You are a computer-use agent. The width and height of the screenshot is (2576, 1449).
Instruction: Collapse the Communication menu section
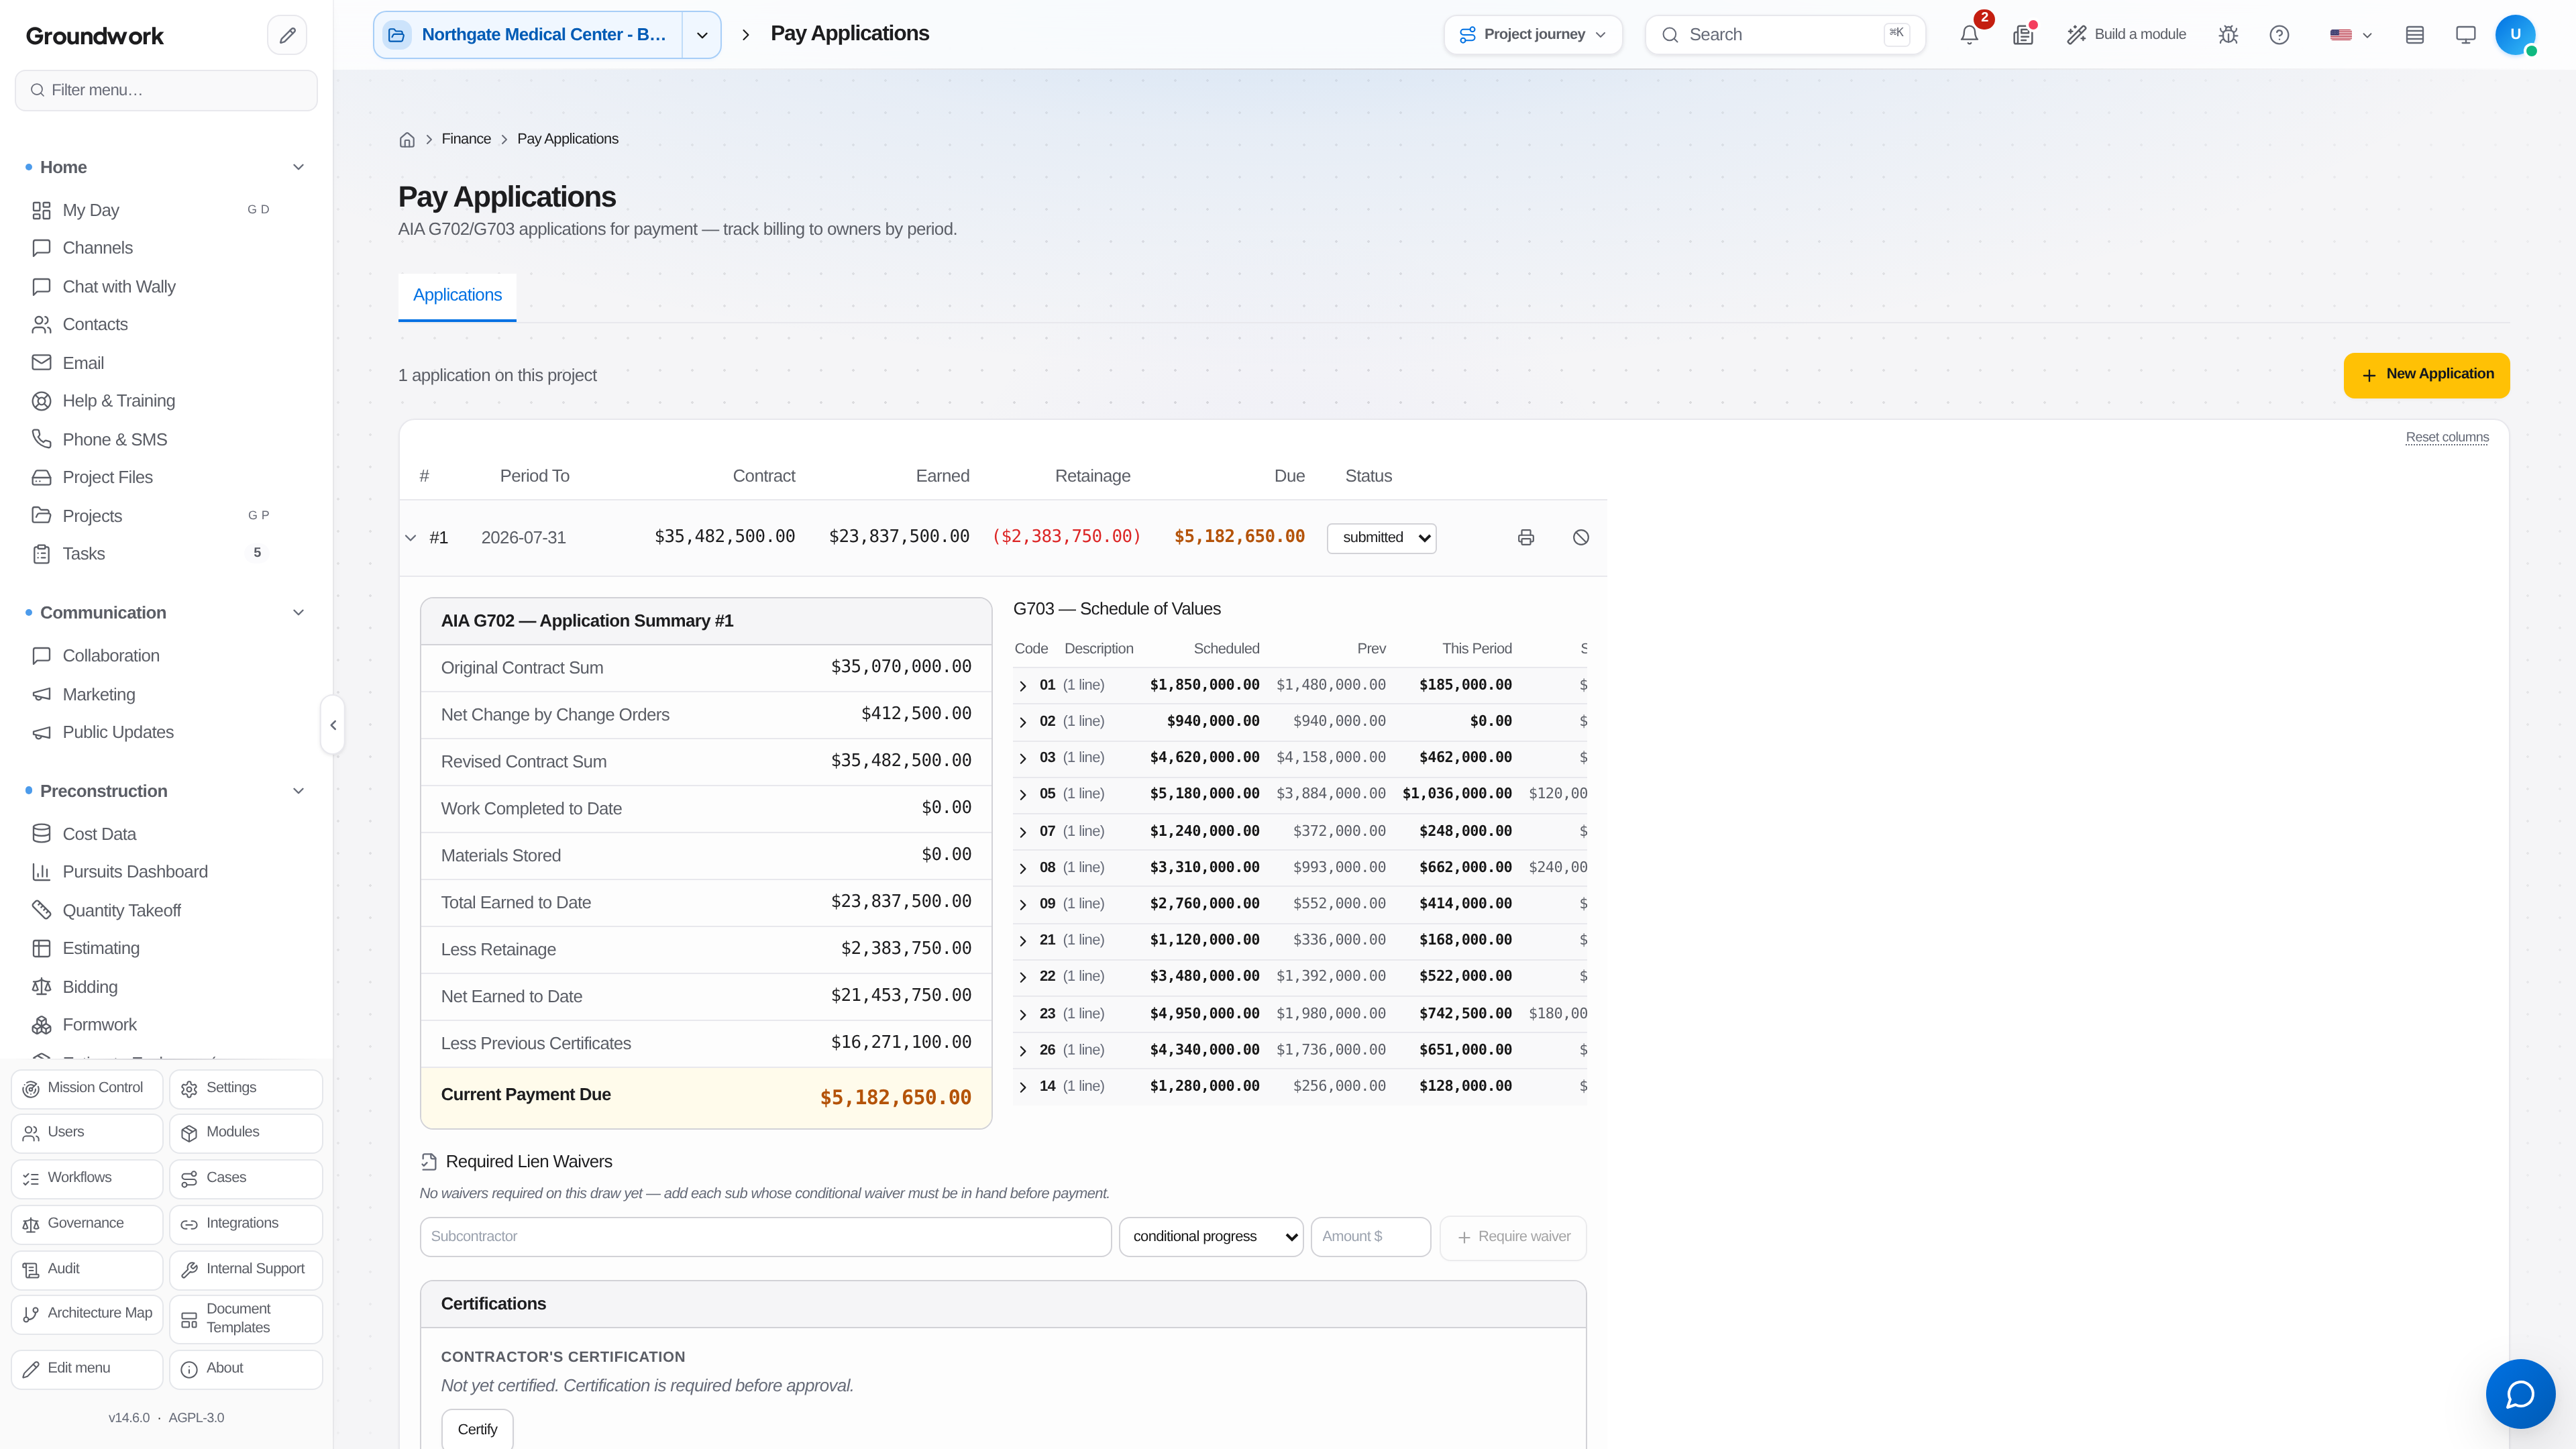tap(298, 613)
